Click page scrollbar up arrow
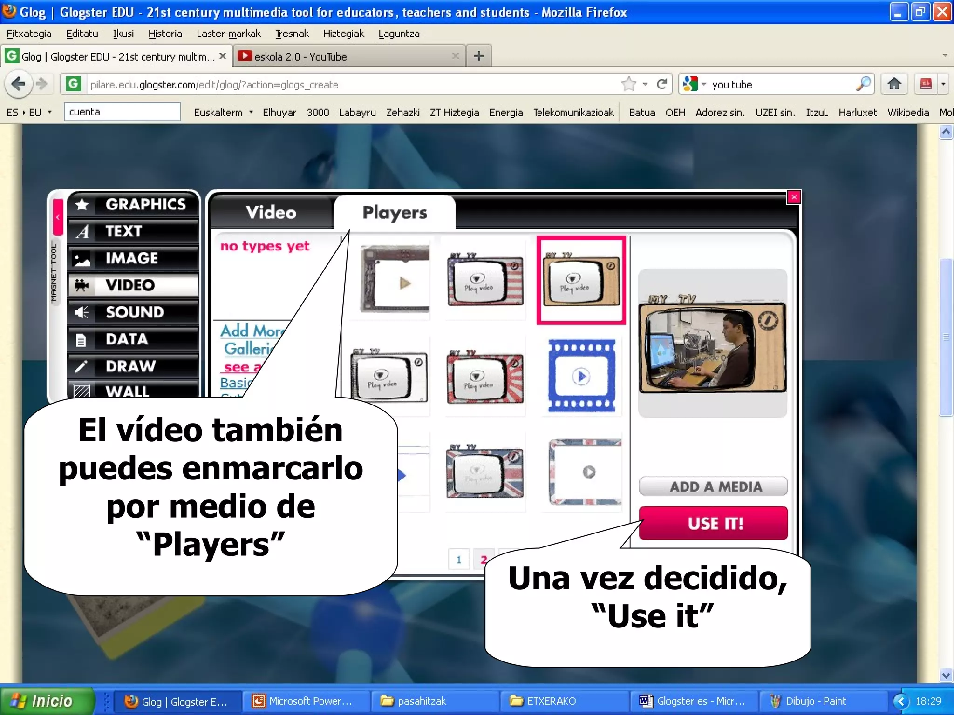The image size is (954, 715). [946, 132]
